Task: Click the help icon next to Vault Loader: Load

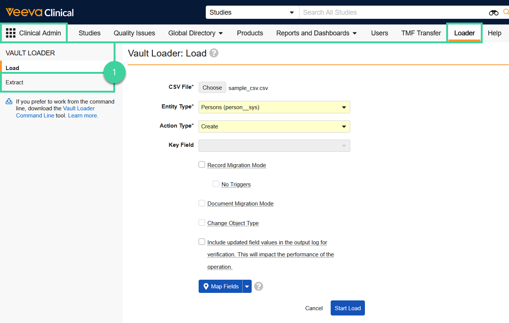Action: point(214,53)
